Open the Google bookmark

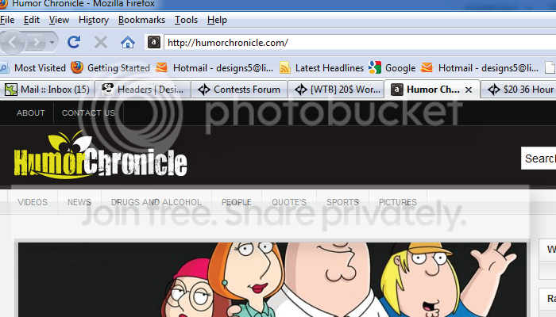(392, 67)
